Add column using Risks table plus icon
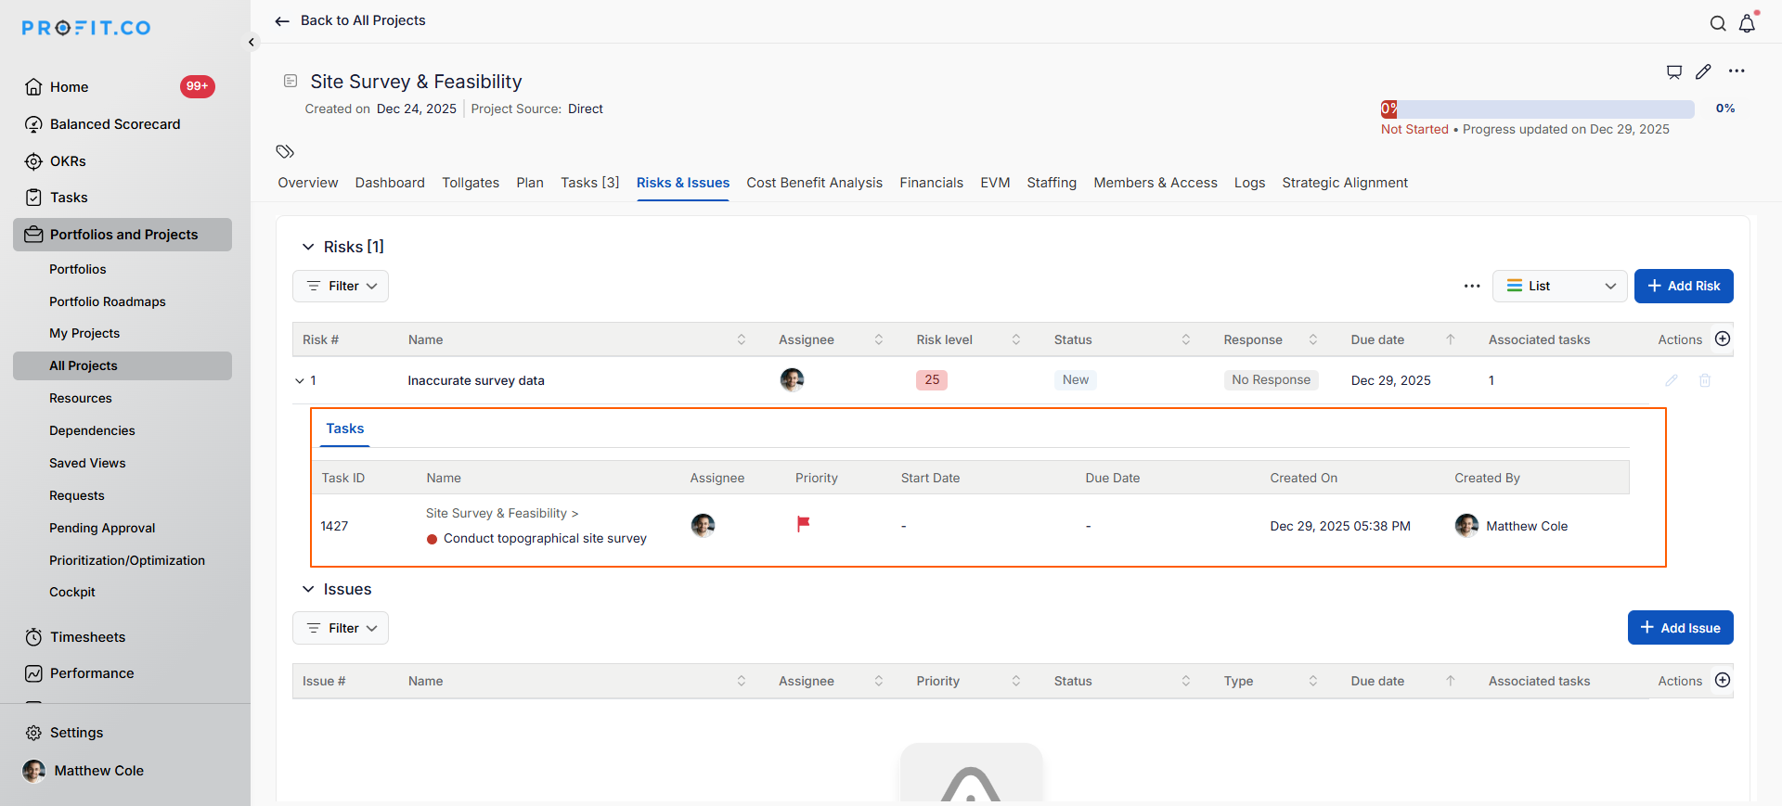The width and height of the screenshot is (1782, 806). 1723,339
